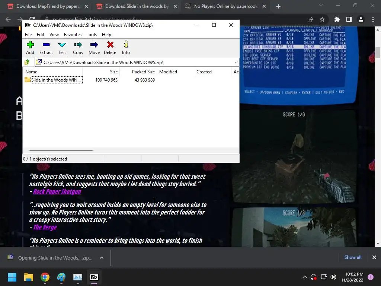Bookmark this page with the star icon
381x286 pixels.
click(x=322, y=19)
